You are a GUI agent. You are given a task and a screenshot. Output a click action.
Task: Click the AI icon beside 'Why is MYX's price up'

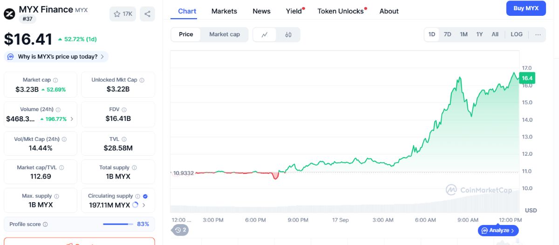click(11, 57)
